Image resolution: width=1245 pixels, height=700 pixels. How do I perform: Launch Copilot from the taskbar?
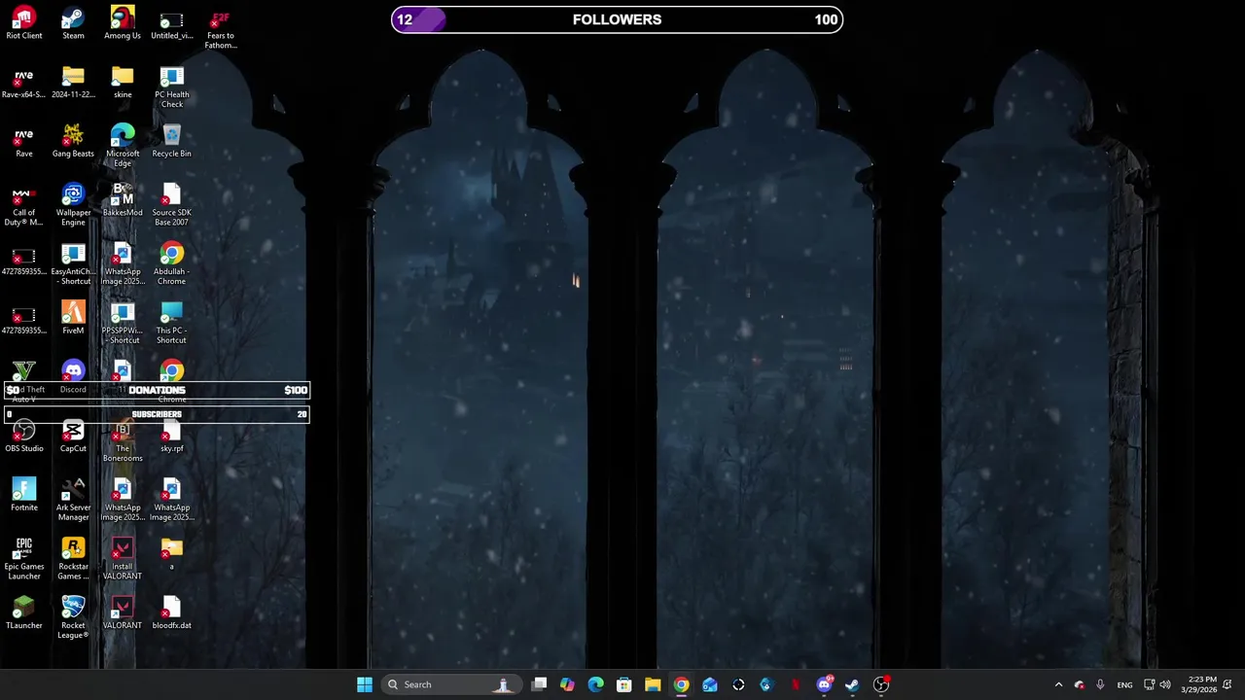(x=567, y=684)
